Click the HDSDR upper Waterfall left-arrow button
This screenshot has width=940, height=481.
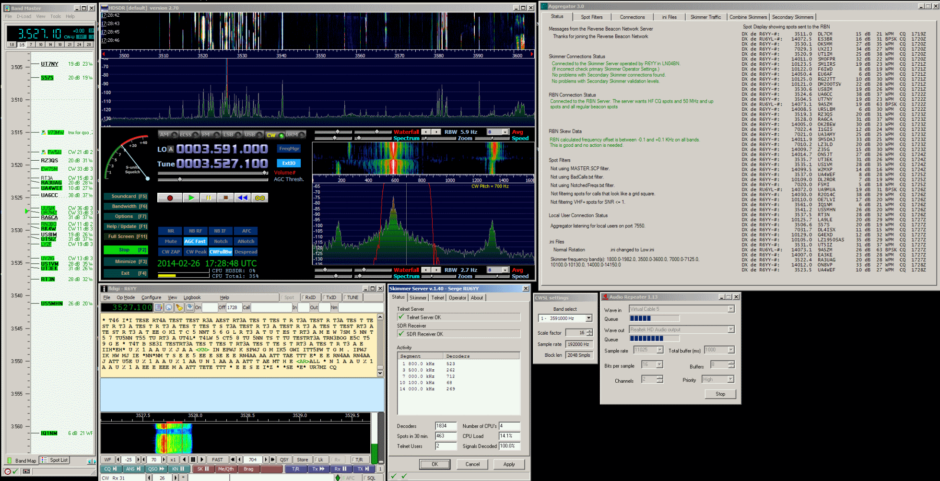click(x=425, y=132)
